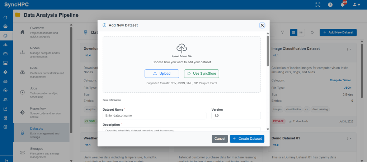Click the settings gear icon in left rail
Screen dimensions: 367x162
click(x=5, y=127)
